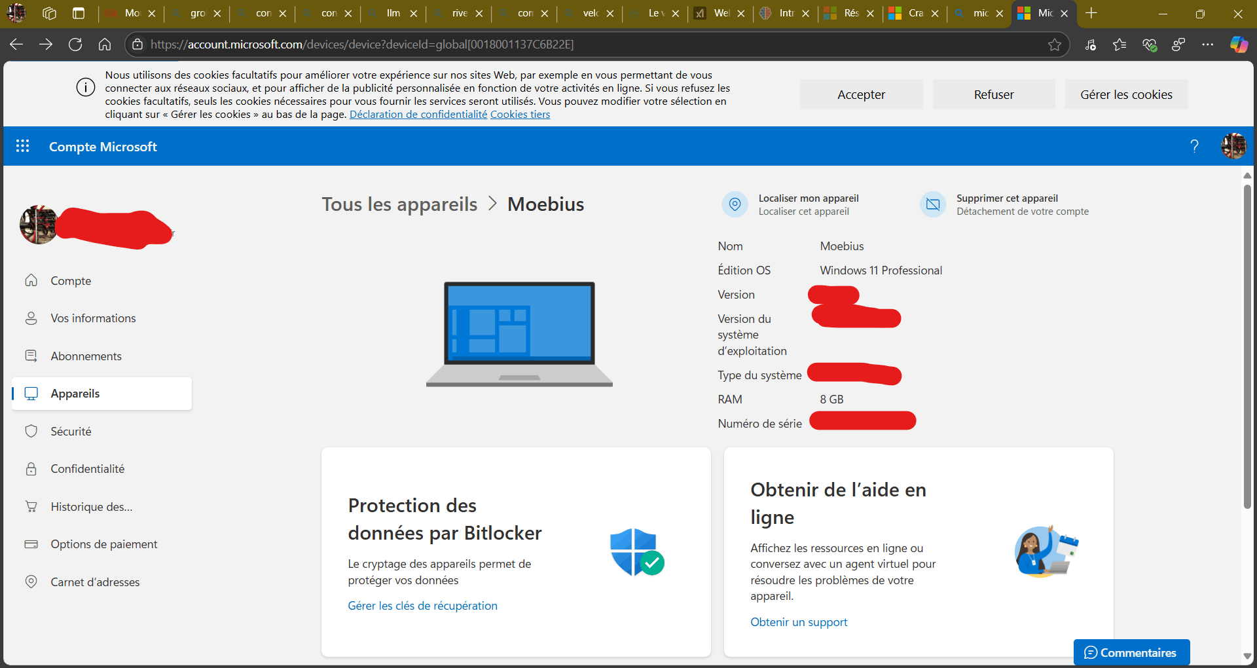Screen dimensions: 1257x668
Task: Open the workspaces icon in title bar
Action: (x=49, y=13)
